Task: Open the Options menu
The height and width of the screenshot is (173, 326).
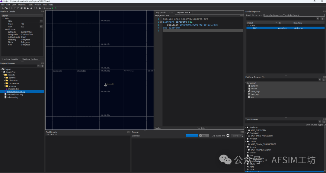Action: pyautogui.click(x=22, y=5)
